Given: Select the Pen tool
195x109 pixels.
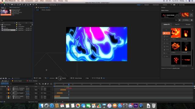Looking at the screenshot, I should 20,5.
